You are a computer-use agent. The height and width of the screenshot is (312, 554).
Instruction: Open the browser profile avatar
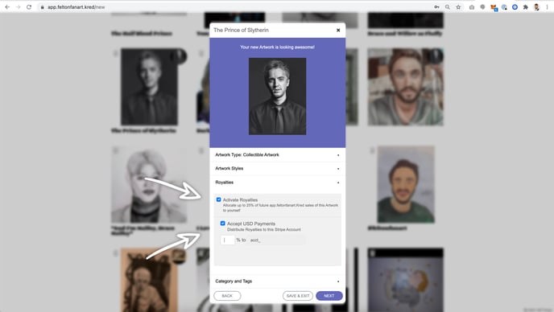click(x=536, y=7)
